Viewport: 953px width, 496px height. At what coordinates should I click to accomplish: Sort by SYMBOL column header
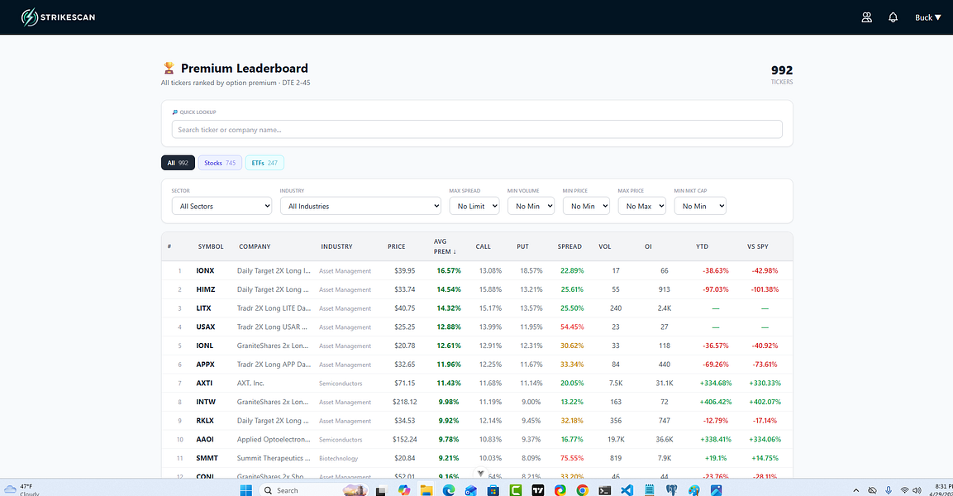tap(210, 247)
